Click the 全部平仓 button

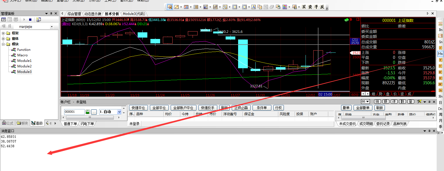[x=159, y=108]
